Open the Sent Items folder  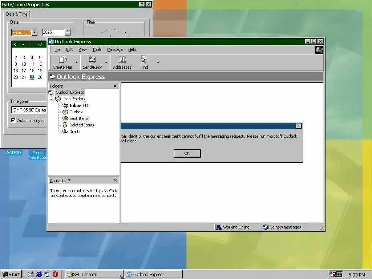coord(79,118)
